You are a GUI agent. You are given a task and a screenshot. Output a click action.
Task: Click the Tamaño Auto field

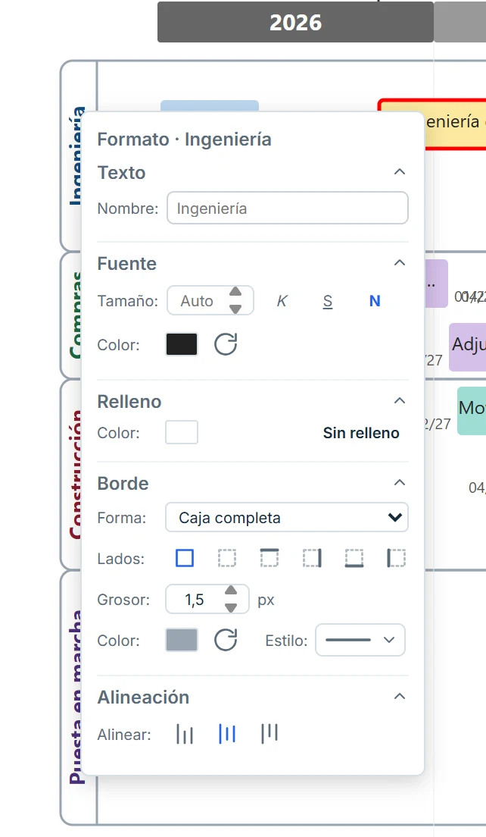[210, 300]
